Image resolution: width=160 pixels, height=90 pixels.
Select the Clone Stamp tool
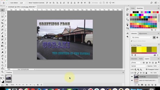click(2, 36)
